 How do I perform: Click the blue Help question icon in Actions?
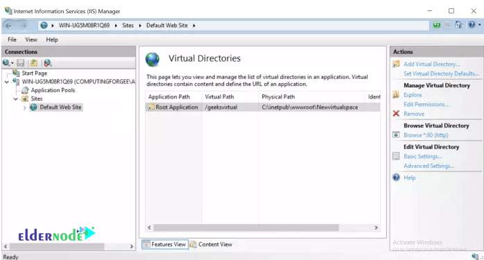pyautogui.click(x=396, y=177)
